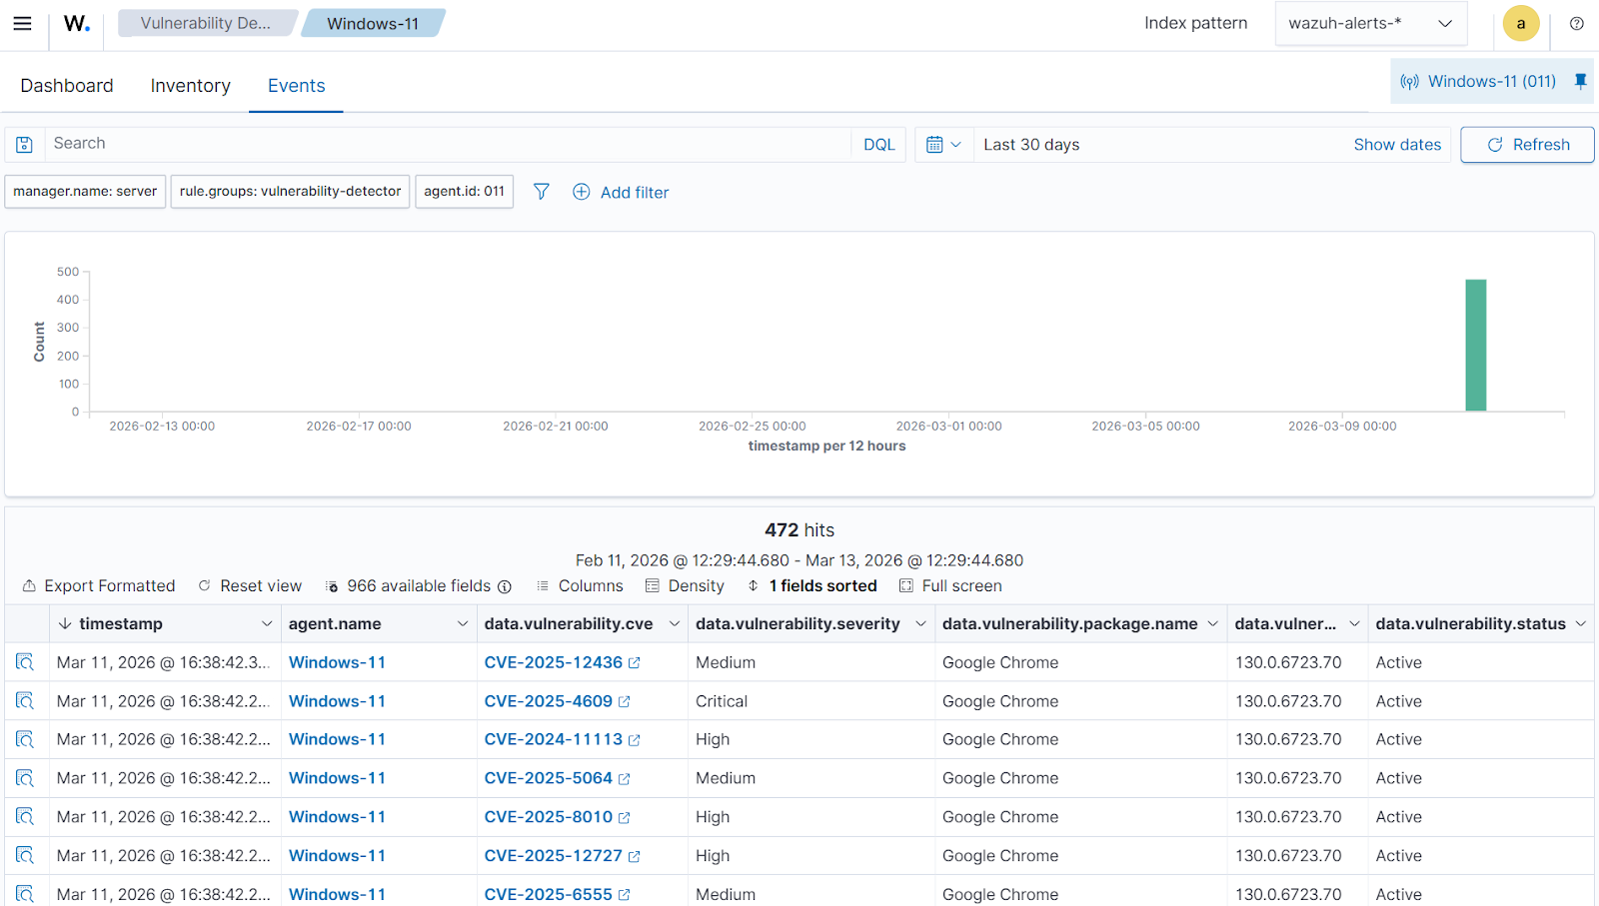Image resolution: width=1599 pixels, height=906 pixels.
Task: Open the help question mark icon
Action: point(1576,23)
